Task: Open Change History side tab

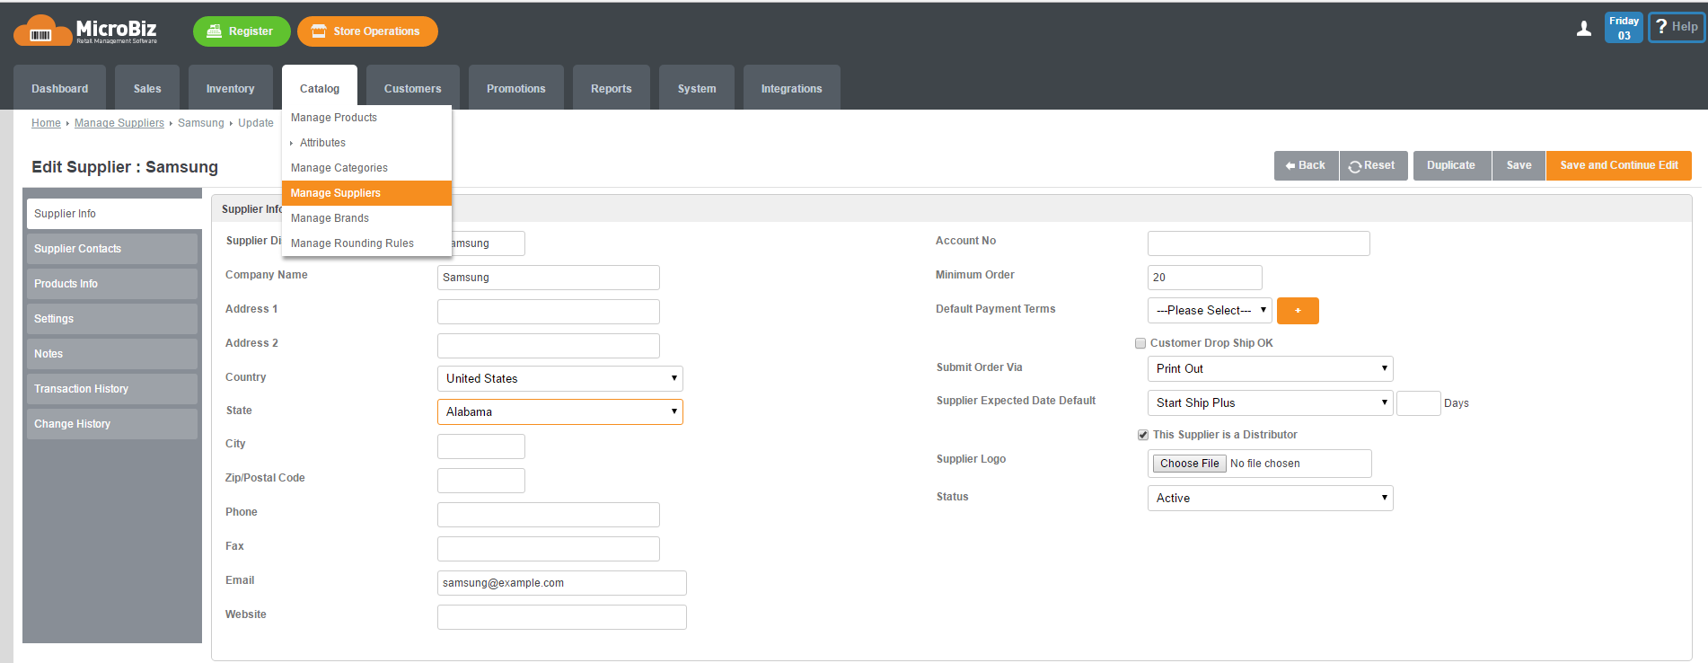Action: (x=112, y=424)
